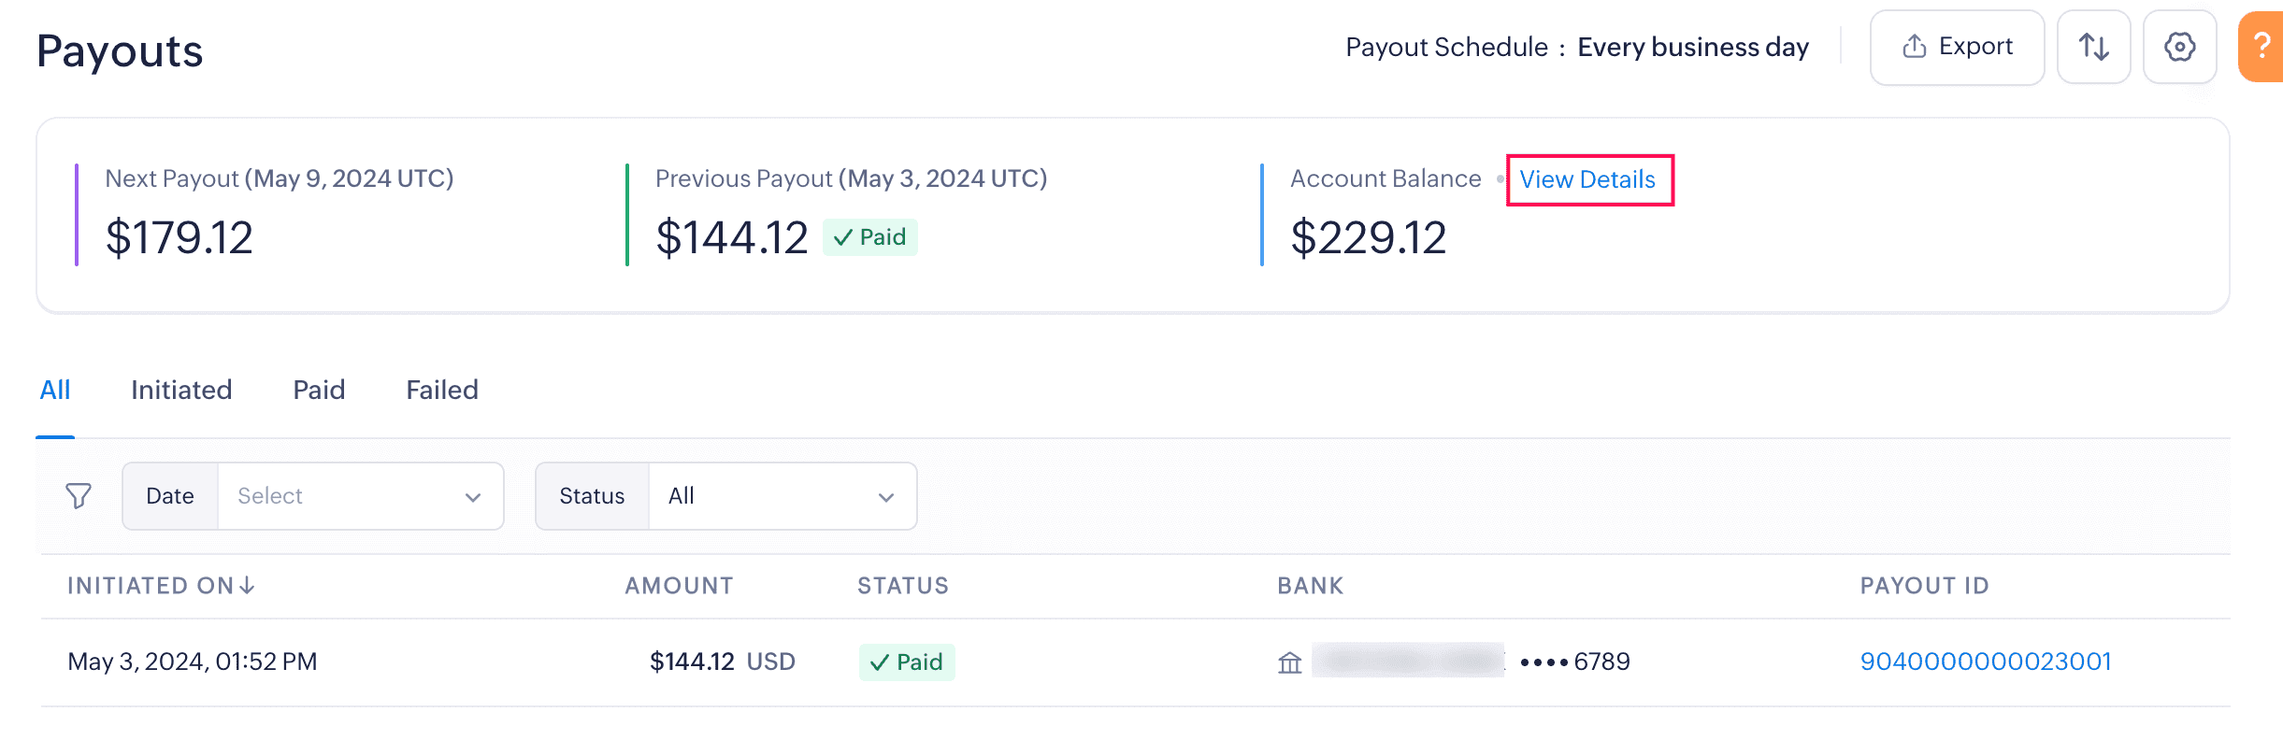Expand the Date filter dropdown
Image resolution: width=2283 pixels, height=740 pixels.
pyautogui.click(x=360, y=496)
